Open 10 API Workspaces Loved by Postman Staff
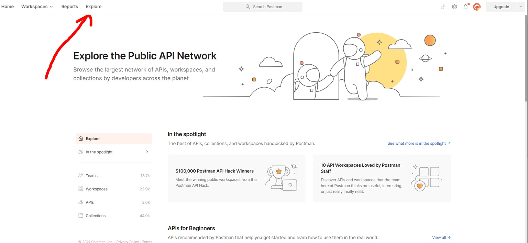The image size is (528, 243). click(x=382, y=178)
